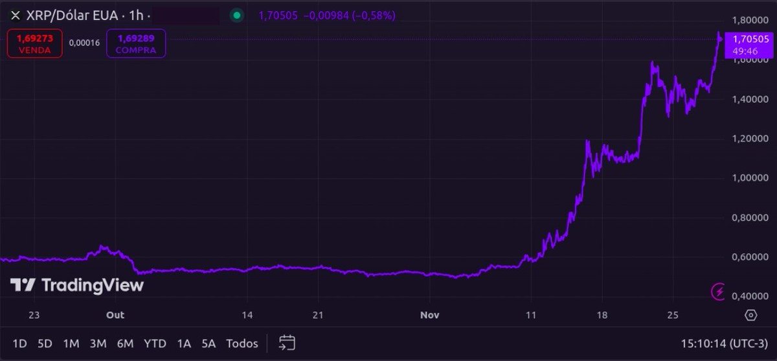The height and width of the screenshot is (361, 777).
Task: Select the Todos time range
Action: [x=242, y=344]
